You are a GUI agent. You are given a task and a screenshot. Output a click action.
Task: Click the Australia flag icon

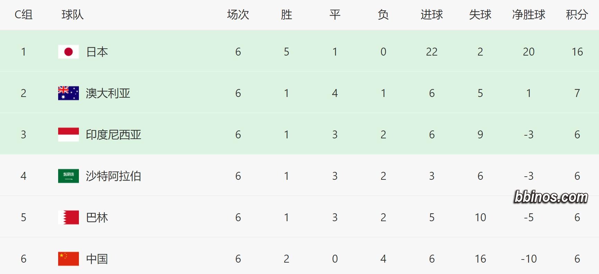pyautogui.click(x=69, y=93)
